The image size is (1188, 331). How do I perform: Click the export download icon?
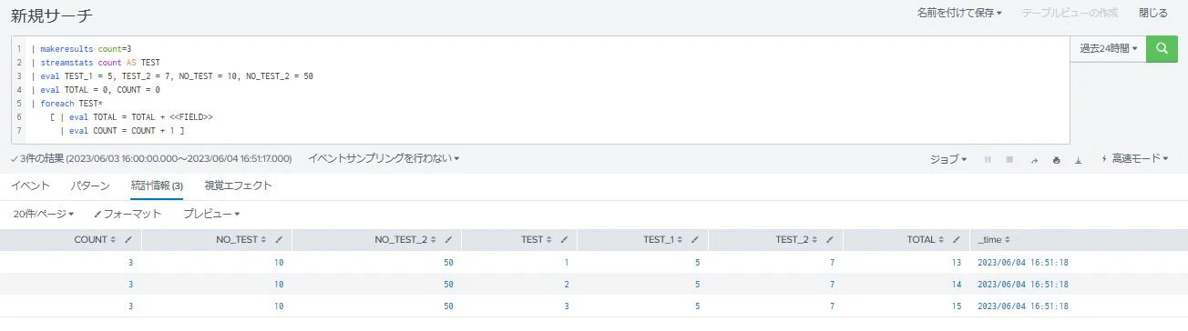coord(1078,159)
